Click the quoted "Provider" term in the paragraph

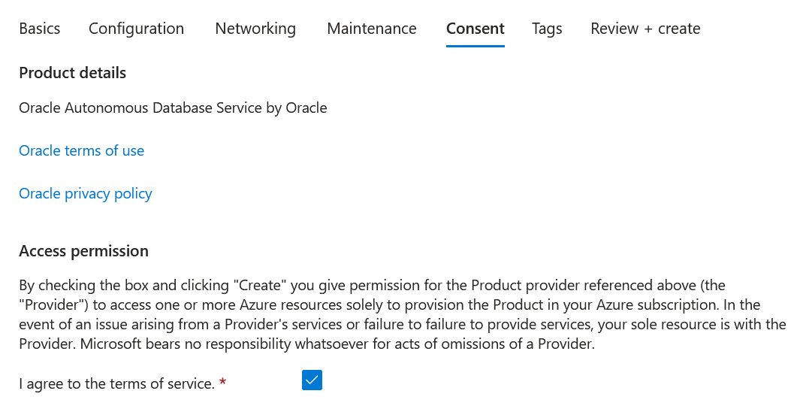50,305
